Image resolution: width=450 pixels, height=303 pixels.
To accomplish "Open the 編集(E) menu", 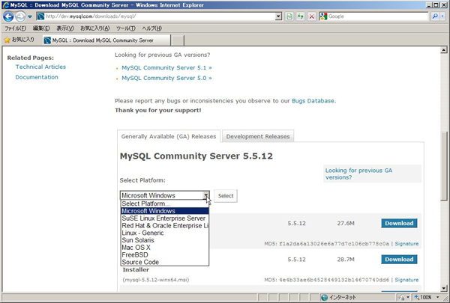I will point(41,28).
